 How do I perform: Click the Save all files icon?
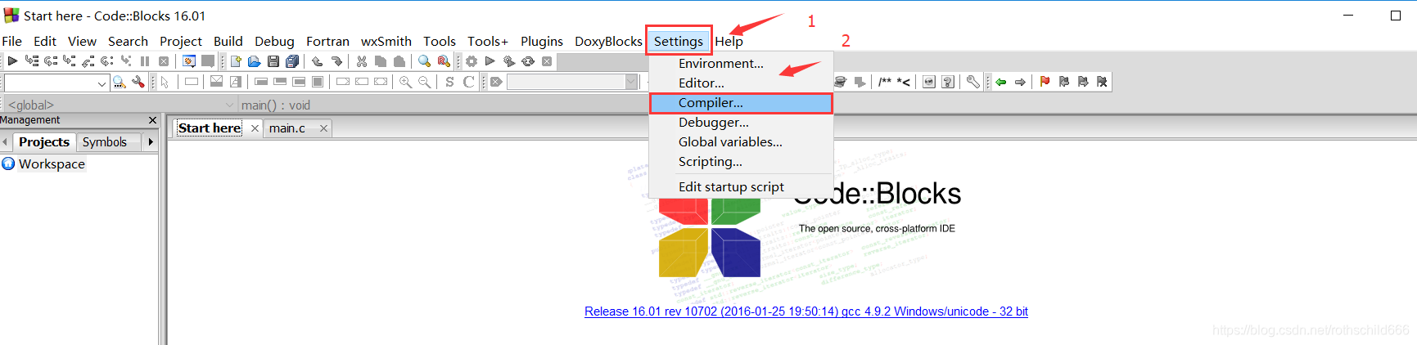tap(292, 61)
